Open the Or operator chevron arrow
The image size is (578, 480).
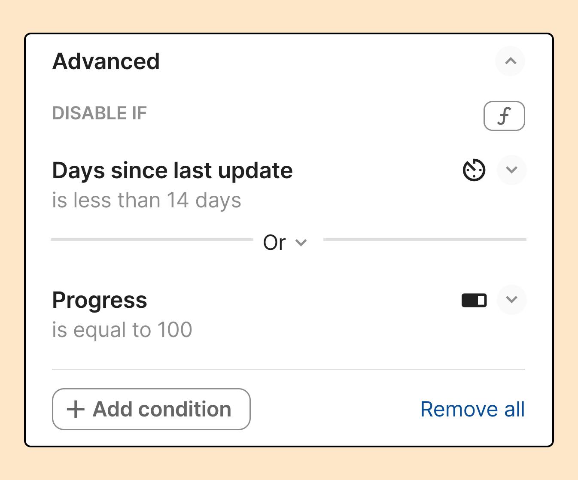[301, 243]
